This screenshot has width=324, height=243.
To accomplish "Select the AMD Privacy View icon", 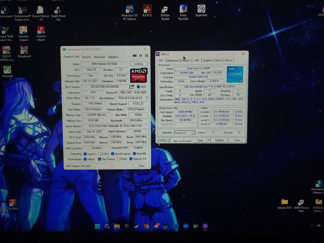I will point(301,206).
